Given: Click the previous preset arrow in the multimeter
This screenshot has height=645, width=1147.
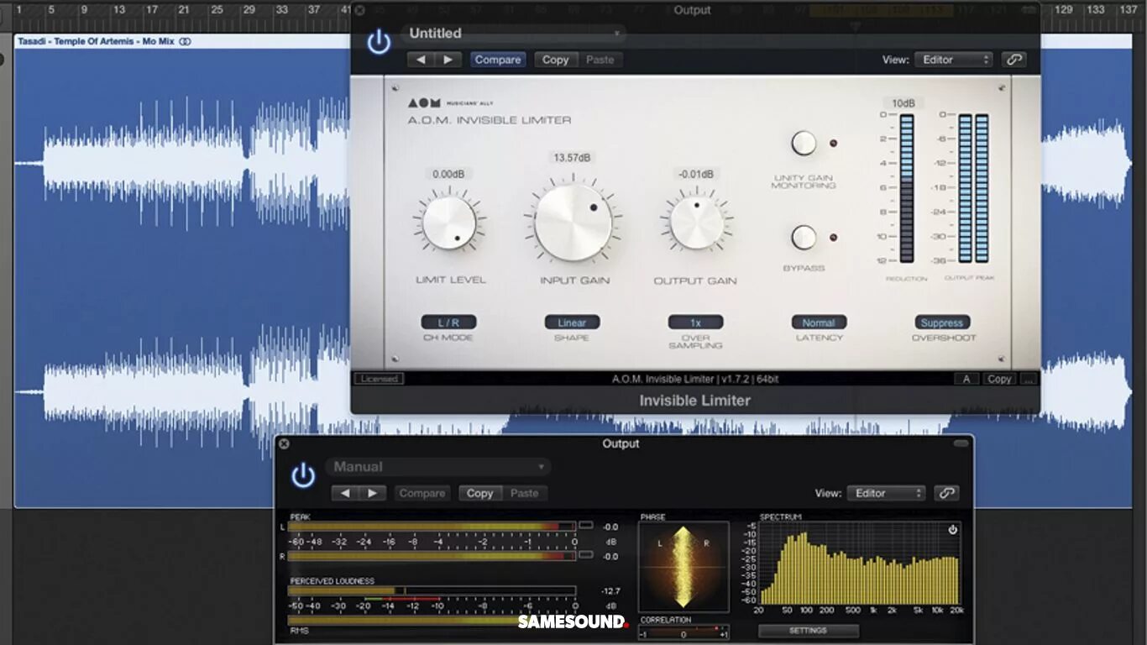Looking at the screenshot, I should pyautogui.click(x=346, y=493).
